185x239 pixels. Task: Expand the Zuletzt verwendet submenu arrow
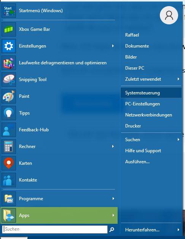[178, 79]
